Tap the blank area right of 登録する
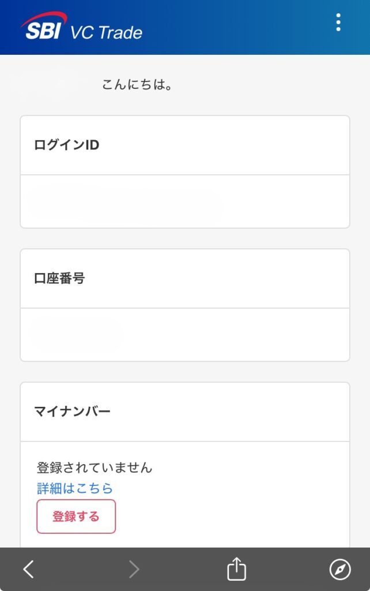This screenshot has height=591, width=370. click(x=231, y=516)
